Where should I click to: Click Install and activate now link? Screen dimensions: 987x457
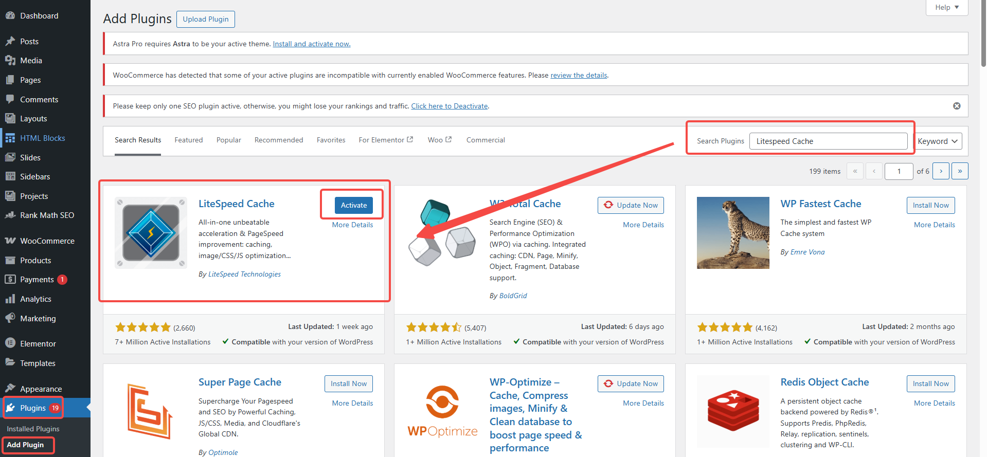point(312,44)
